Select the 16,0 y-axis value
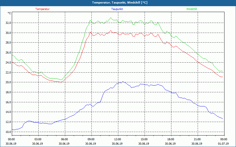The image size is (236, 147). [x=9, y=102]
